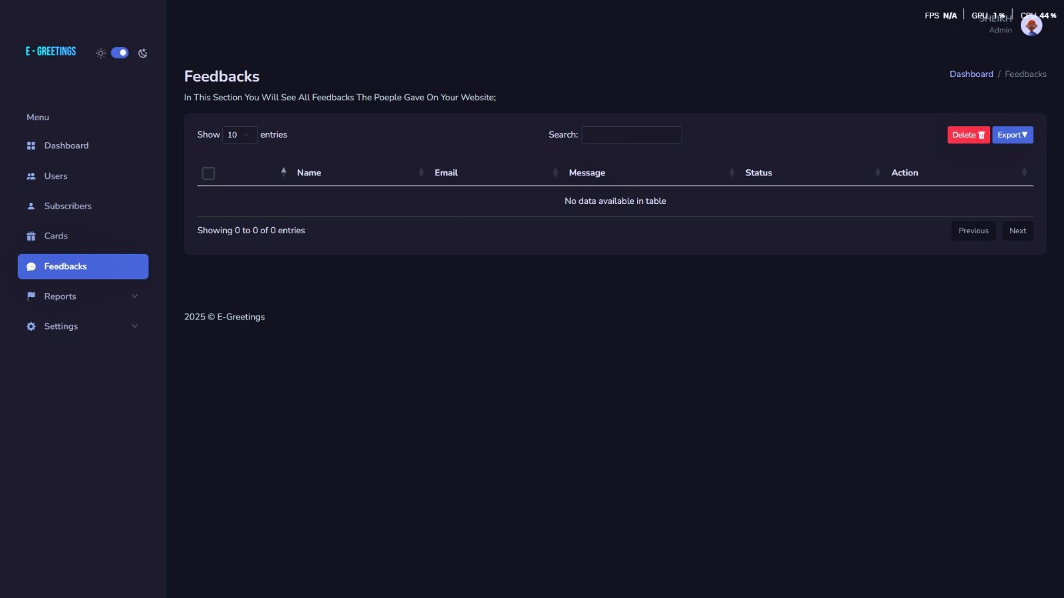The image size is (1064, 598).
Task: Open the Reports menu item
Action: coord(83,296)
